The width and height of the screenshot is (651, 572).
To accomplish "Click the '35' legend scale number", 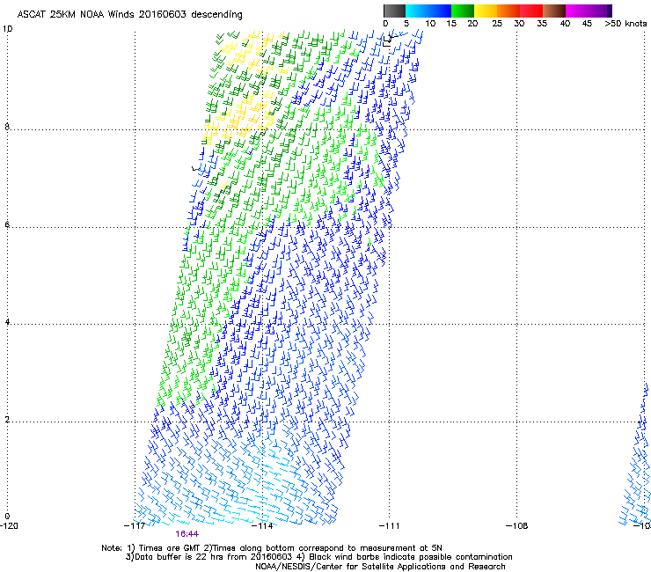I will point(542,24).
